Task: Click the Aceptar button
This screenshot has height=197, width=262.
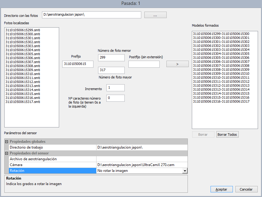Action: tap(222, 189)
